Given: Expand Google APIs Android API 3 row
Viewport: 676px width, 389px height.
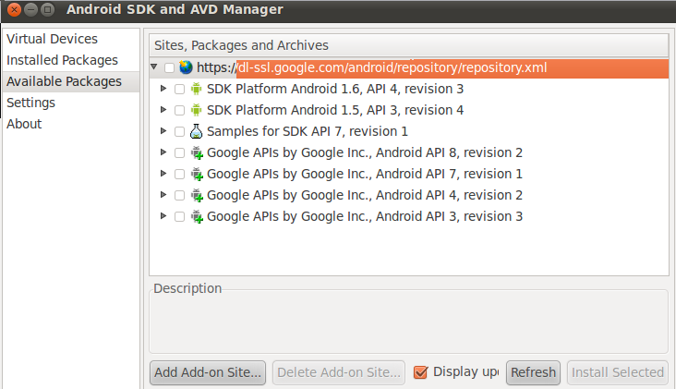Looking at the screenshot, I should 163,215.
